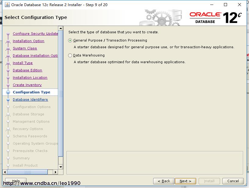The image size is (249, 188).
Task: Jump to Installation Option step
Action: (29, 41)
